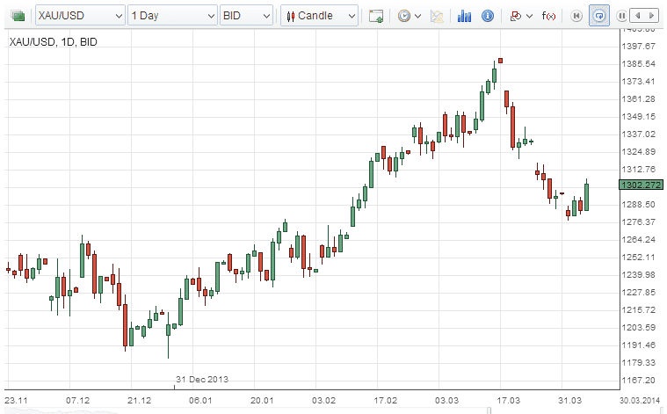Click the XAU/USD, 1D, BID chart title
This screenshot has width=667, height=414.
tap(54, 41)
